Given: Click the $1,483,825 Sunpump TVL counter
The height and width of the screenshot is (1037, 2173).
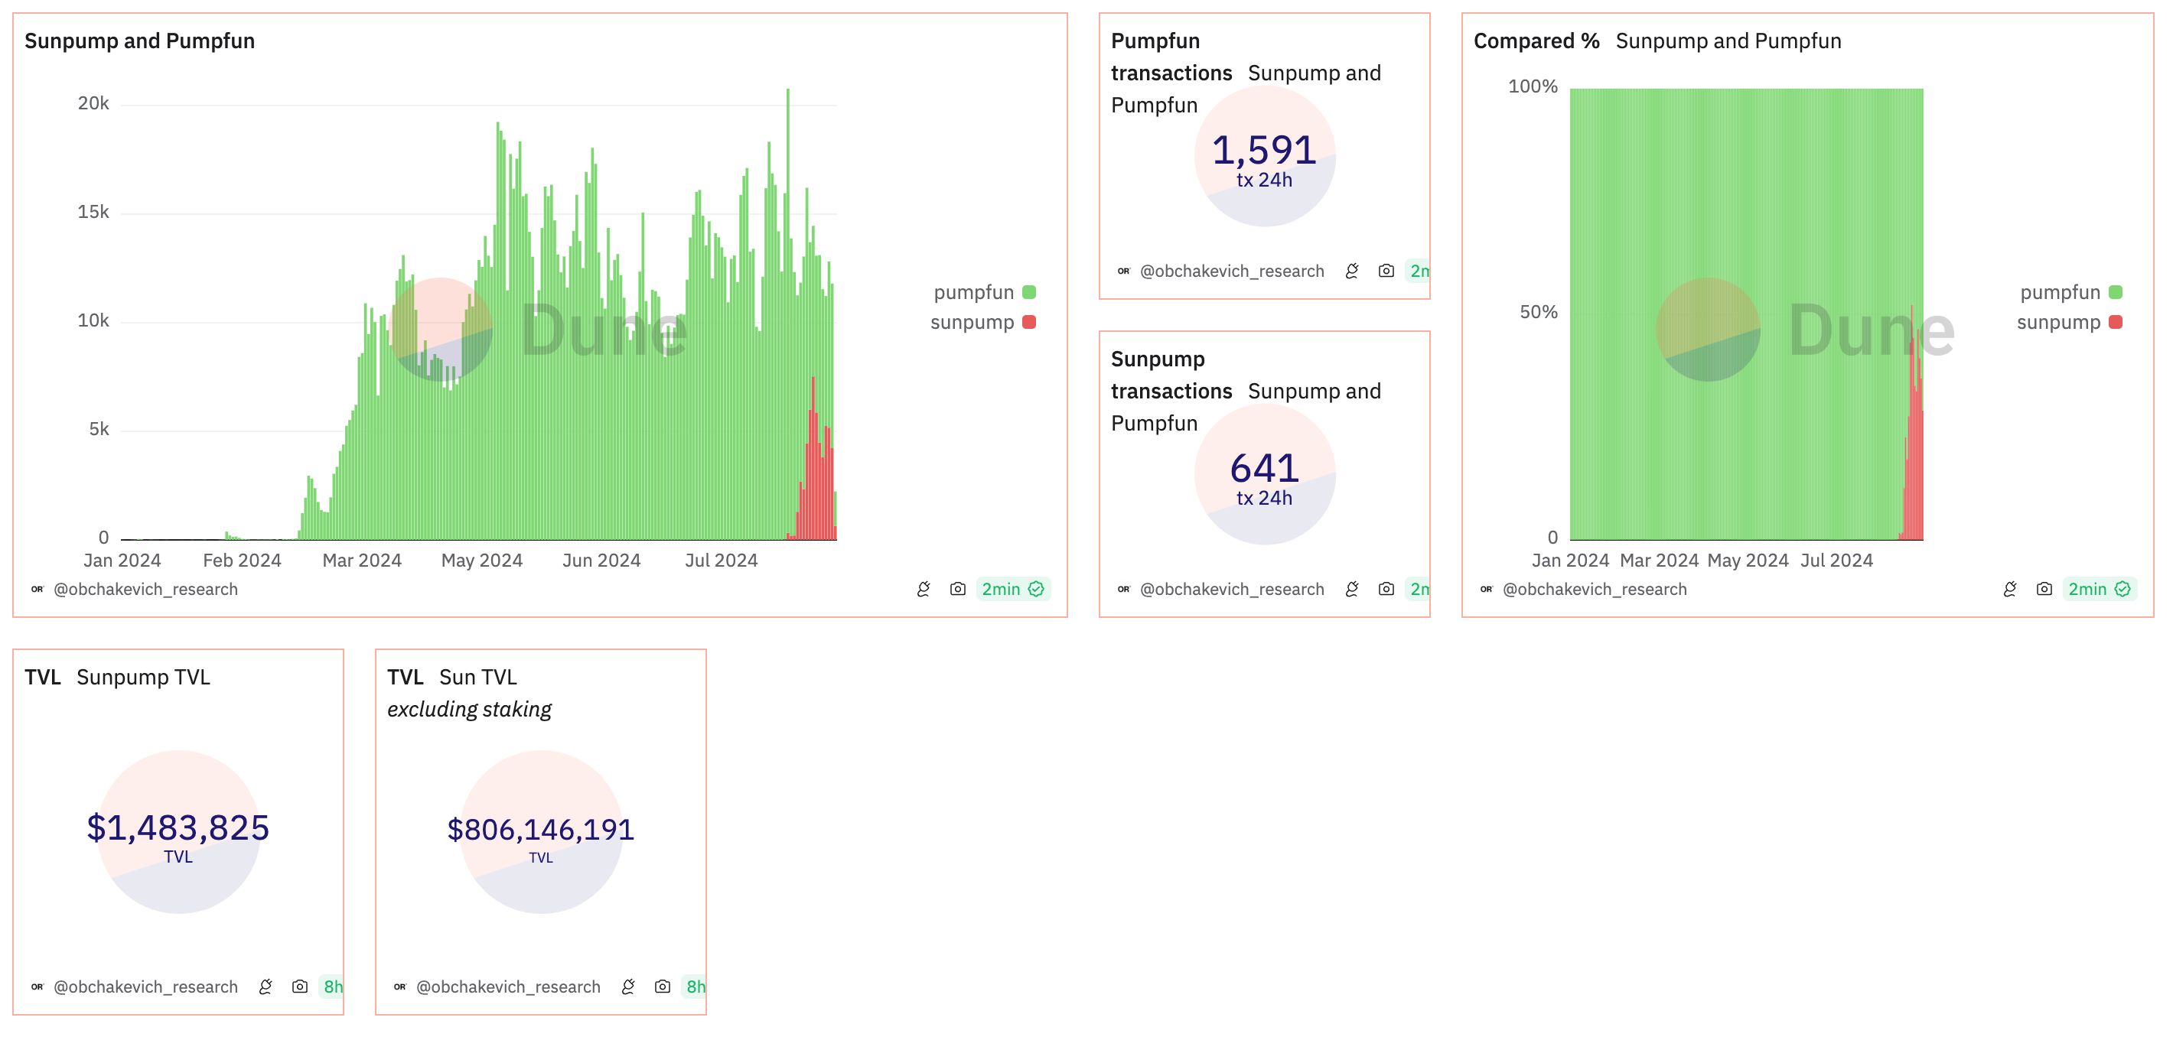Looking at the screenshot, I should tap(178, 828).
